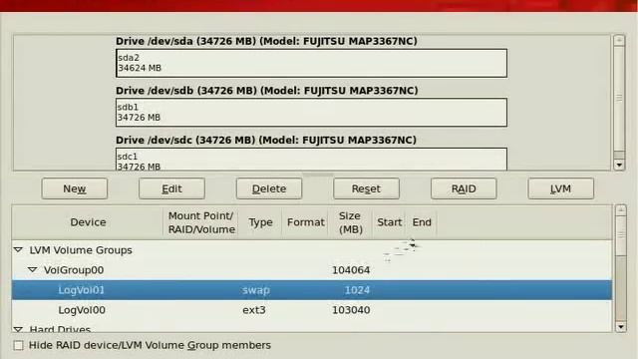This screenshot has width=638, height=359.
Task: Click the drive view scrollbar up arrow
Action: [619, 40]
